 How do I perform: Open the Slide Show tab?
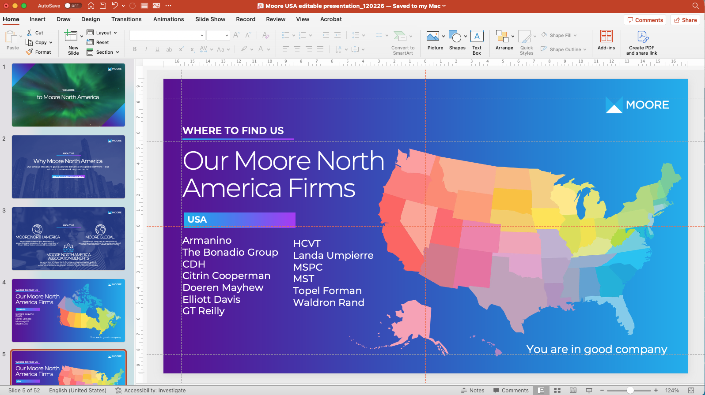(210, 19)
